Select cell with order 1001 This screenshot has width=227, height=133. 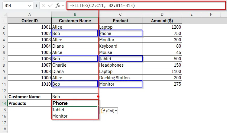tap(30, 27)
